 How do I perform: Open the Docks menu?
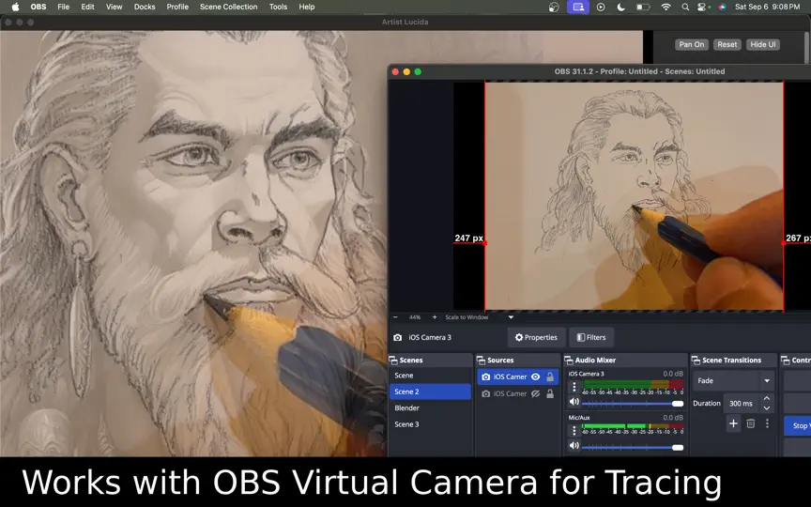[145, 7]
